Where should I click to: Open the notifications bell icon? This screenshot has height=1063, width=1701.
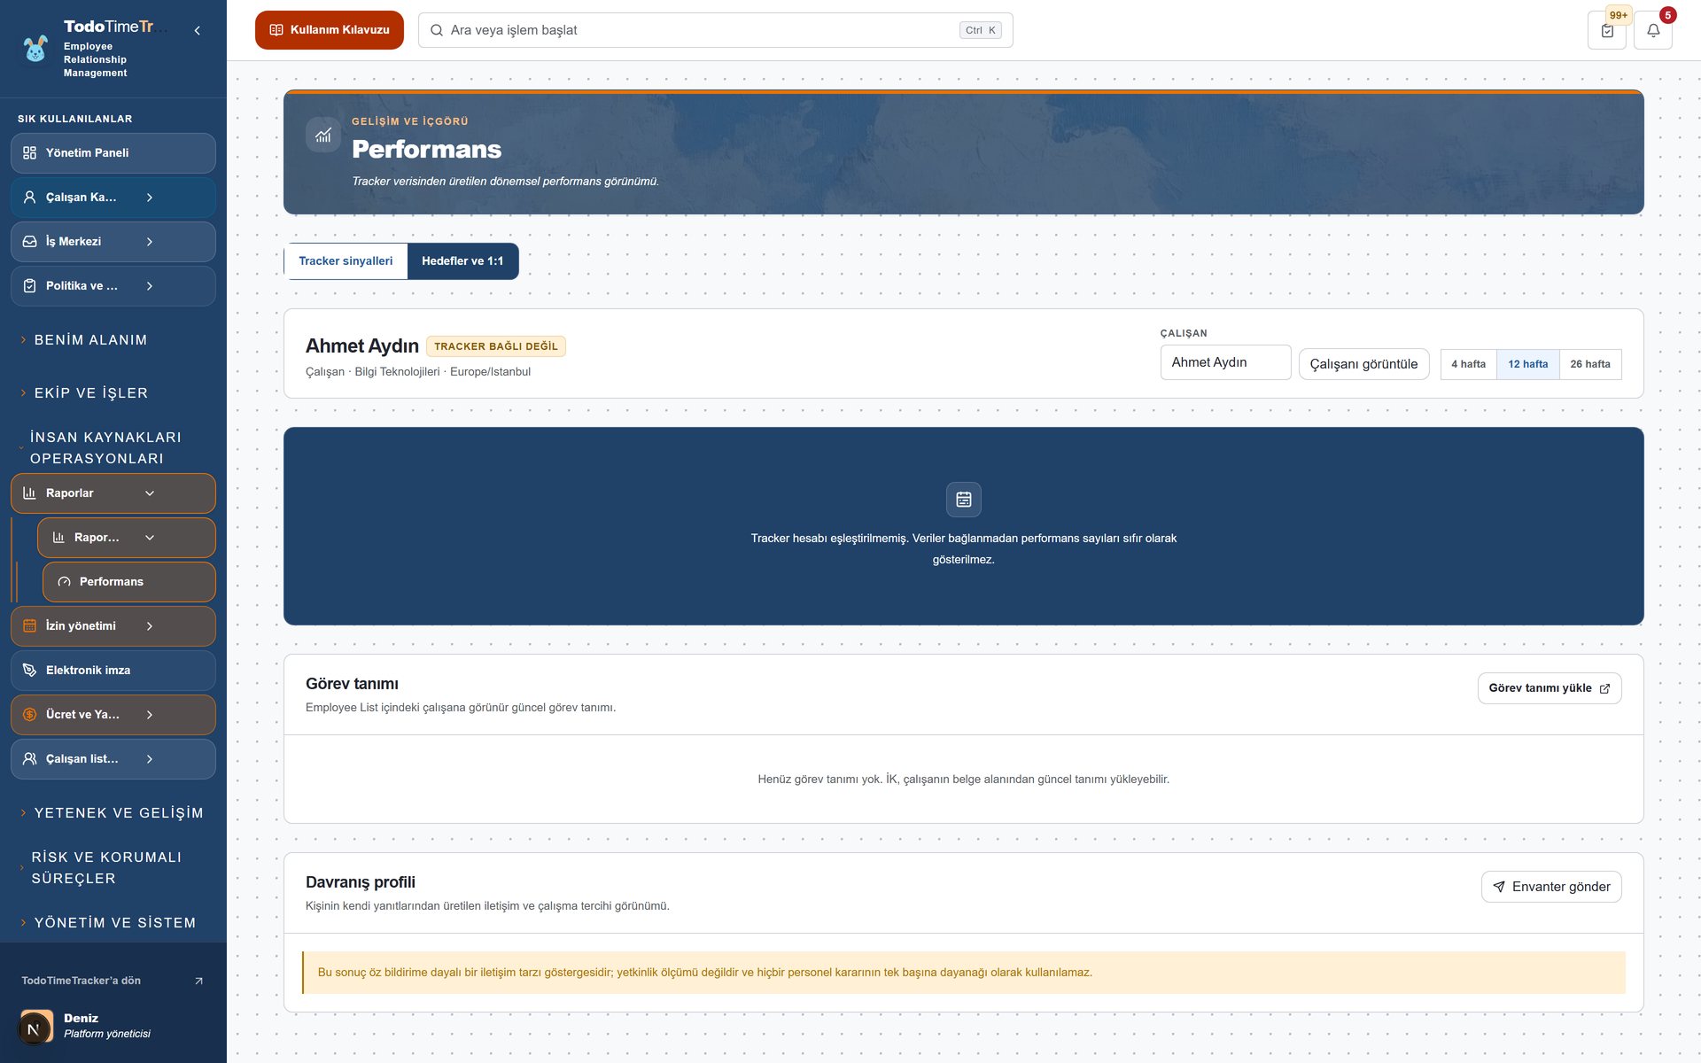click(1653, 30)
